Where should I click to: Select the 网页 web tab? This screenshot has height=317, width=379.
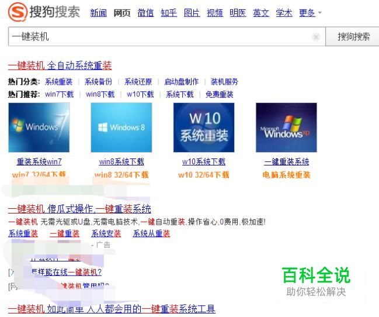click(122, 13)
